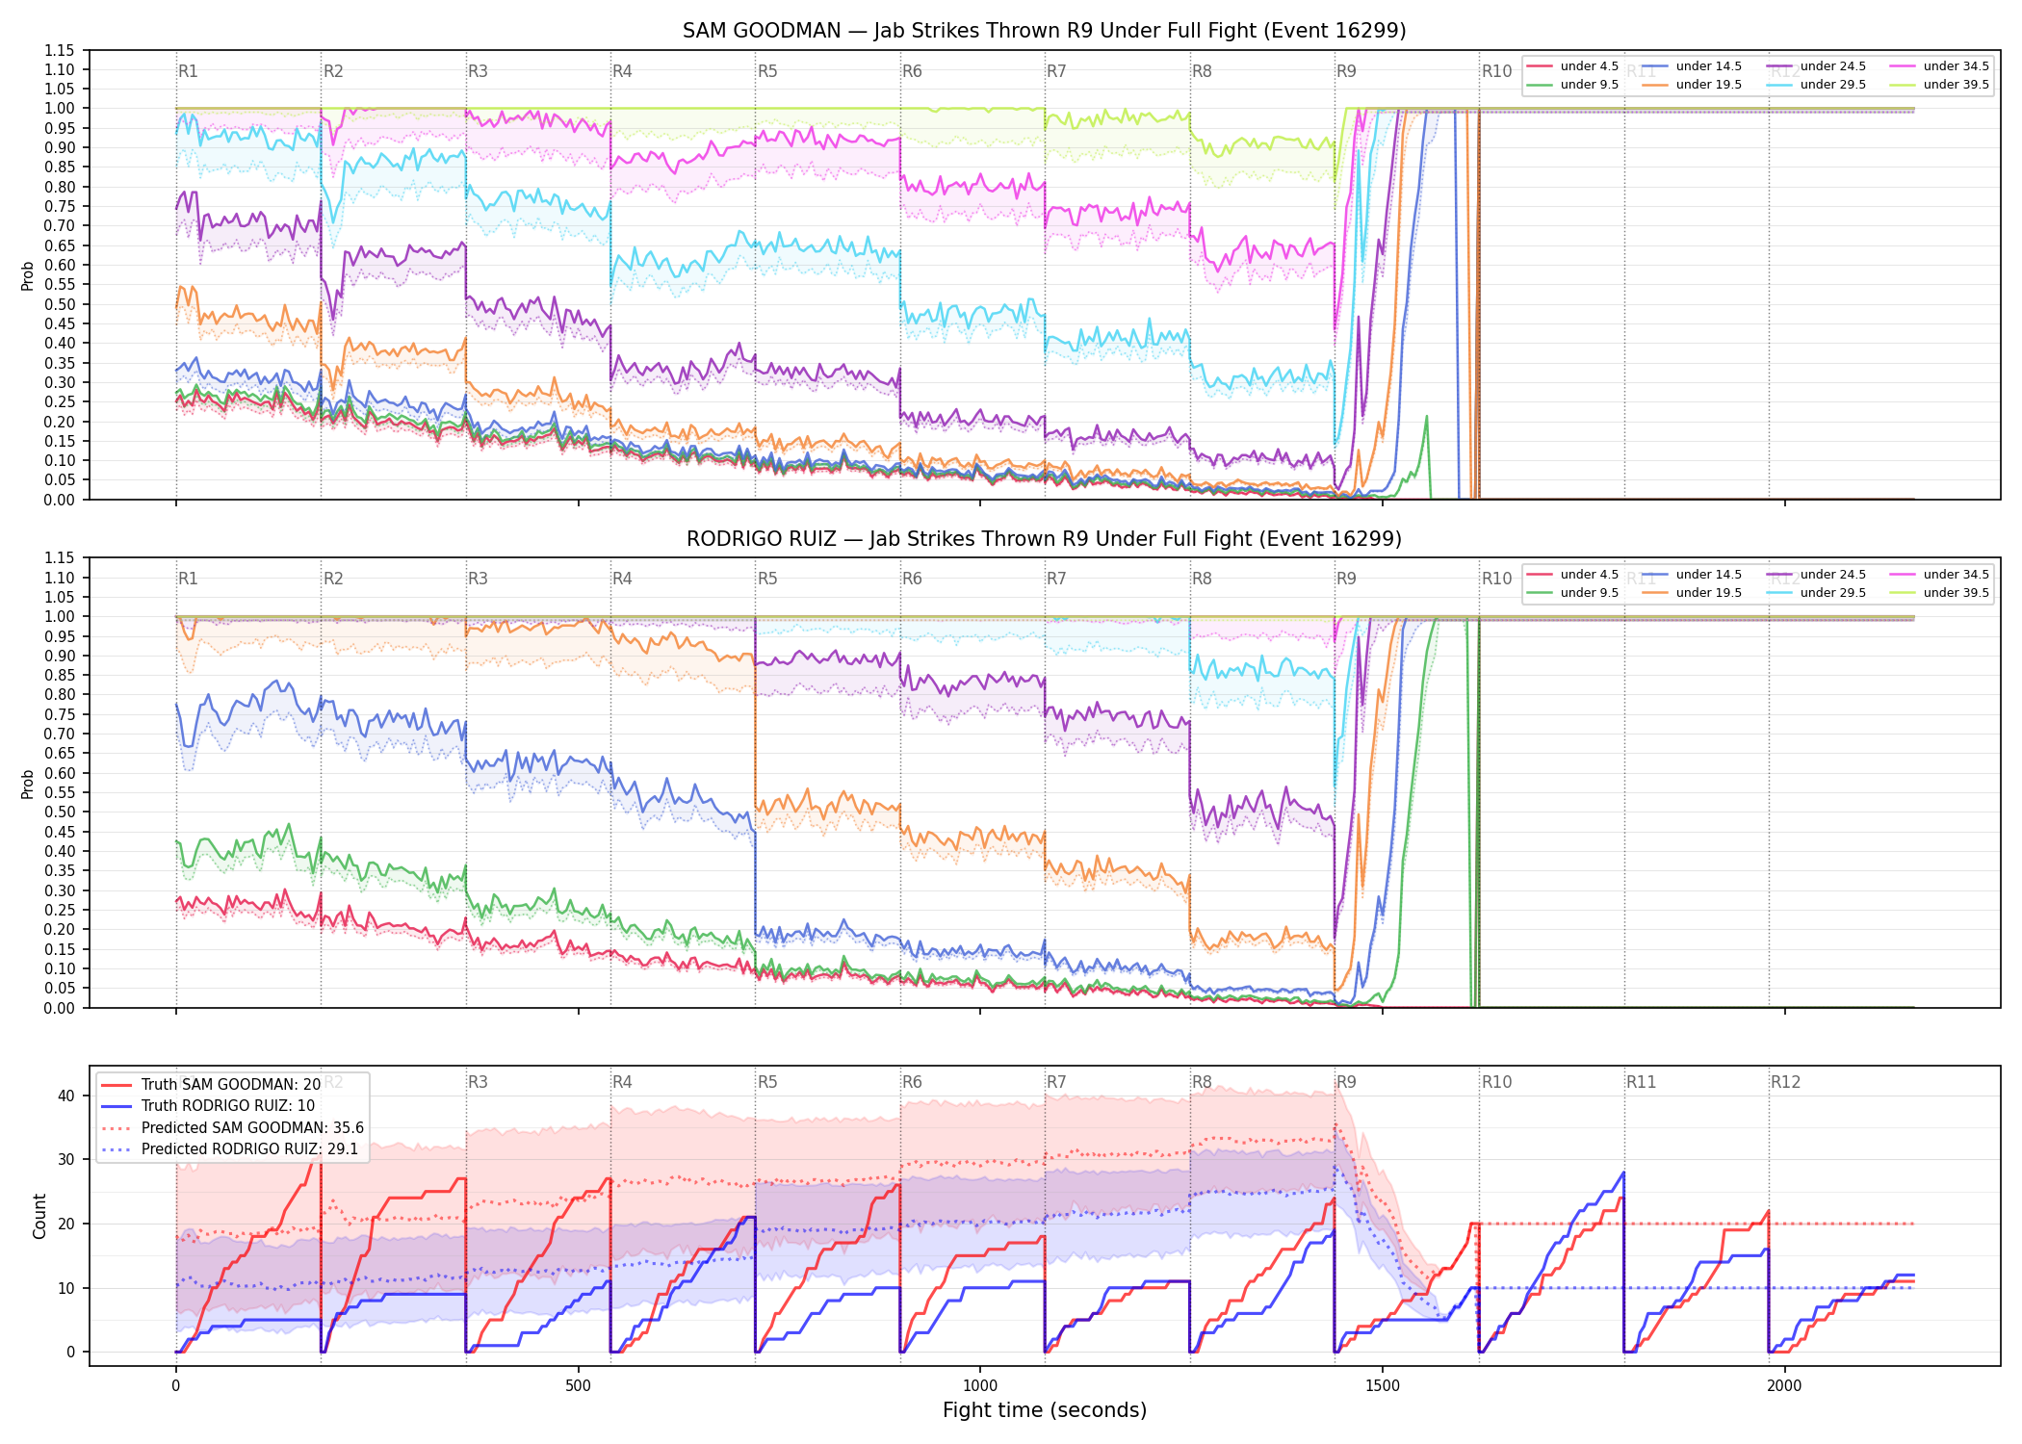The width and height of the screenshot is (2022, 1444).
Task: Click the R10 round marker in the Count chart
Action: tap(1496, 1082)
